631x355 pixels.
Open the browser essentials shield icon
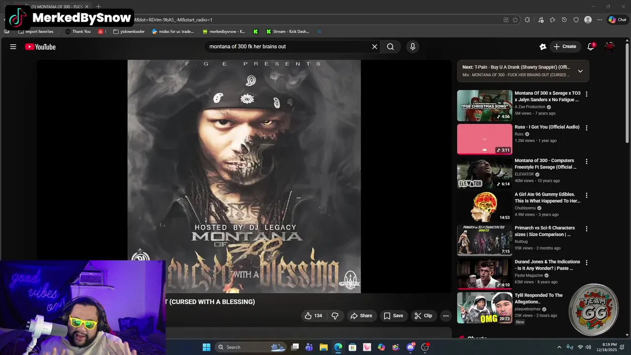click(x=576, y=20)
